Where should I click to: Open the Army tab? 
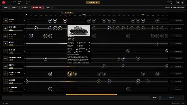(x=6, y=8)
